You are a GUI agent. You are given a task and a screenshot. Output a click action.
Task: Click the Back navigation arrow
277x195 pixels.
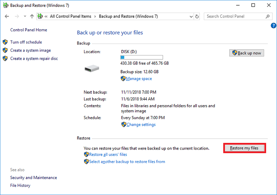(7, 17)
